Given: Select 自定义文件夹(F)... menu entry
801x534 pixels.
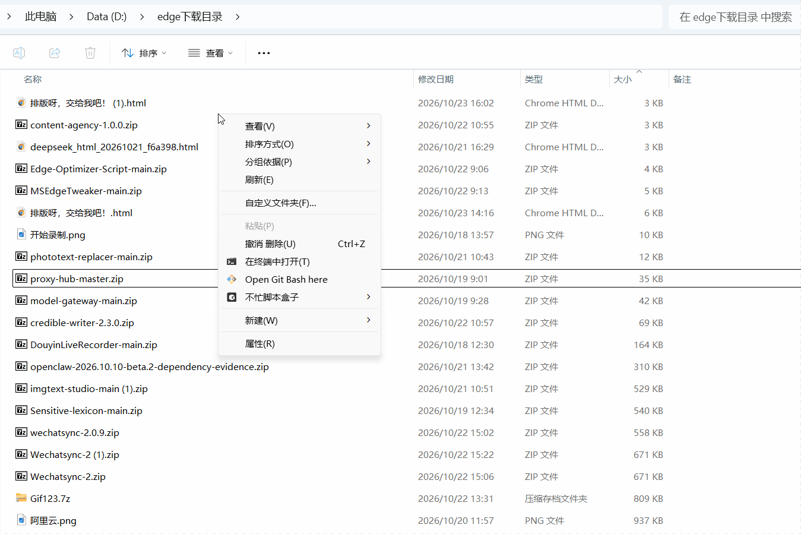Looking at the screenshot, I should (x=299, y=203).
